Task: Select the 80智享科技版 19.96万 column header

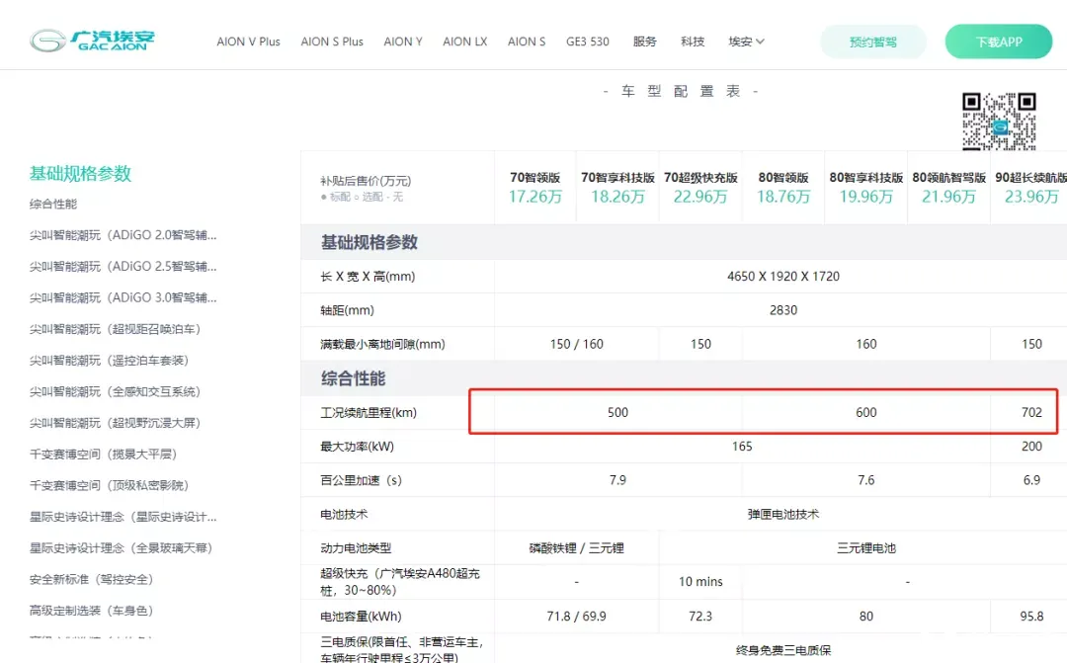Action: click(x=865, y=187)
